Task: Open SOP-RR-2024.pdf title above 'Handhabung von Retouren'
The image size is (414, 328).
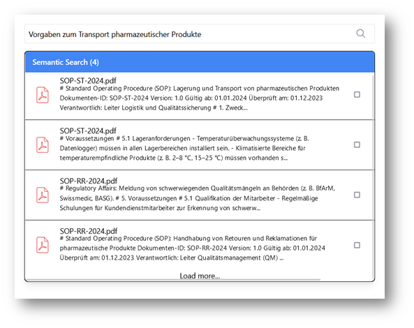Action: pos(89,231)
